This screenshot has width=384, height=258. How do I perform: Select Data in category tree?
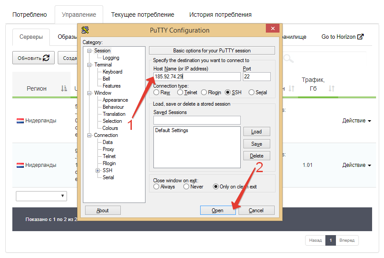(x=108, y=142)
